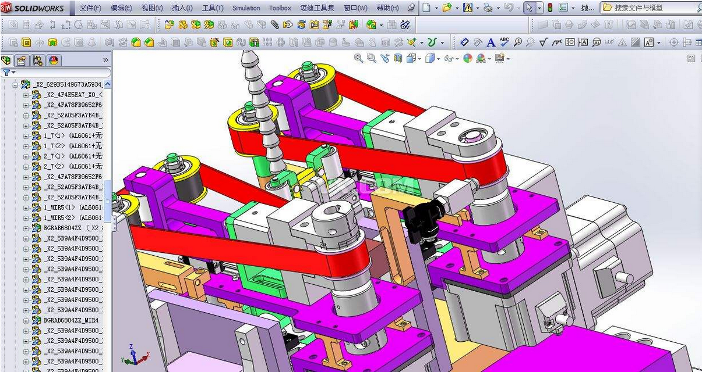
Task: Toggle the Select cursor tool
Action: coord(528,8)
